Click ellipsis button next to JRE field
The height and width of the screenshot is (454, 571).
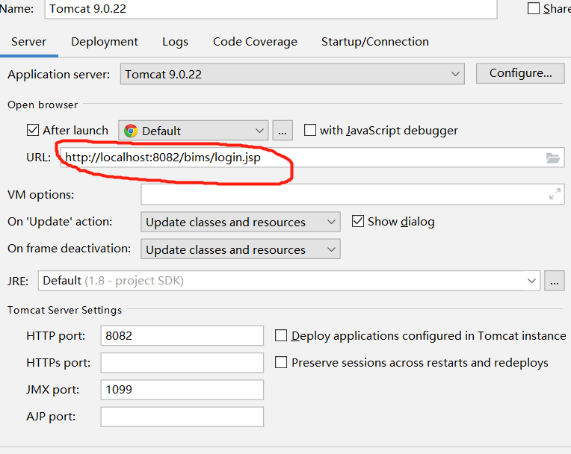click(555, 281)
